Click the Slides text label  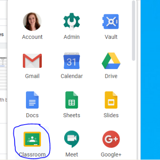click(x=111, y=115)
